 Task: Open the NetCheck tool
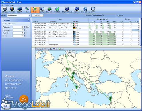(57, 10)
